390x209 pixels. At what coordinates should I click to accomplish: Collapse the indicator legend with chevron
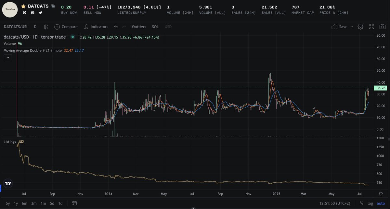[8, 57]
